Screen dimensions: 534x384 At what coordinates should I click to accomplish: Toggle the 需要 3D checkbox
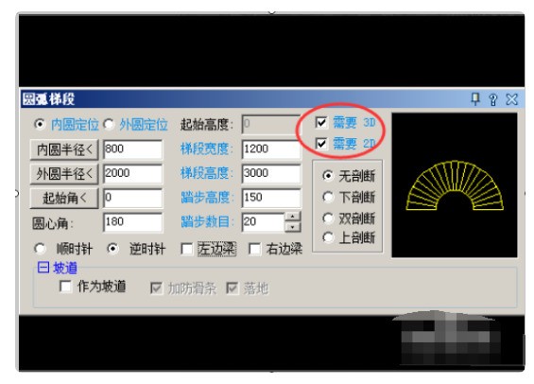tap(321, 123)
